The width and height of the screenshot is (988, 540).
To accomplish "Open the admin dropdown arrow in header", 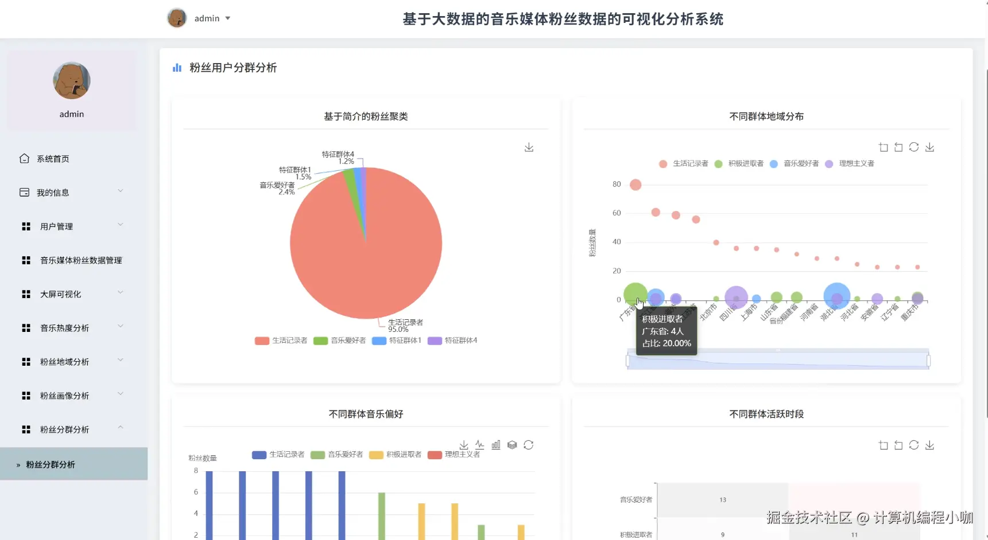I will click(228, 18).
